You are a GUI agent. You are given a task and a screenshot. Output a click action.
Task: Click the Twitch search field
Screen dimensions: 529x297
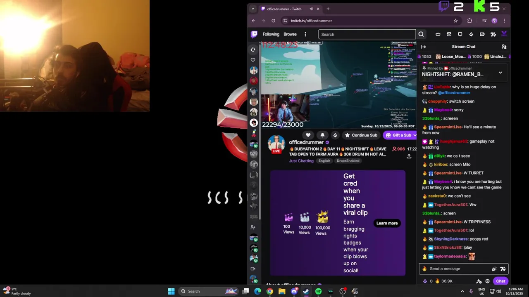click(x=367, y=34)
